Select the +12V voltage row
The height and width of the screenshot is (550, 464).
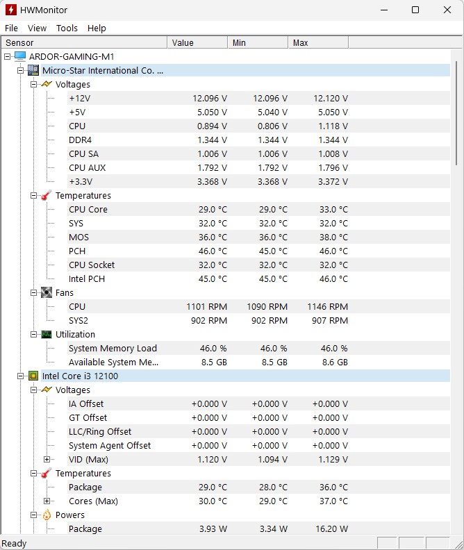[x=258, y=98]
